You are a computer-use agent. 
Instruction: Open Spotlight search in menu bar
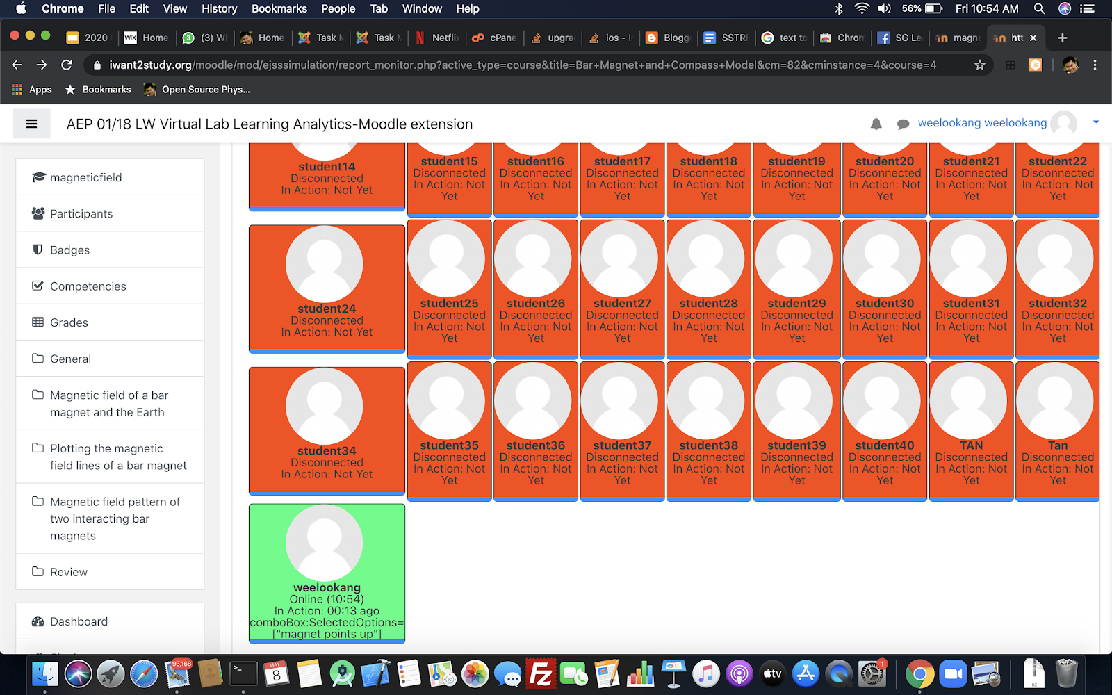click(1039, 8)
